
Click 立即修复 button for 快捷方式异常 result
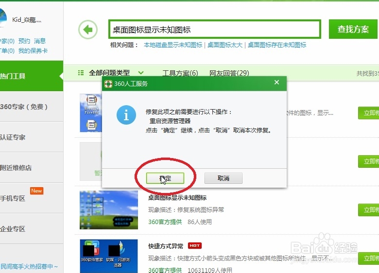click(x=368, y=258)
